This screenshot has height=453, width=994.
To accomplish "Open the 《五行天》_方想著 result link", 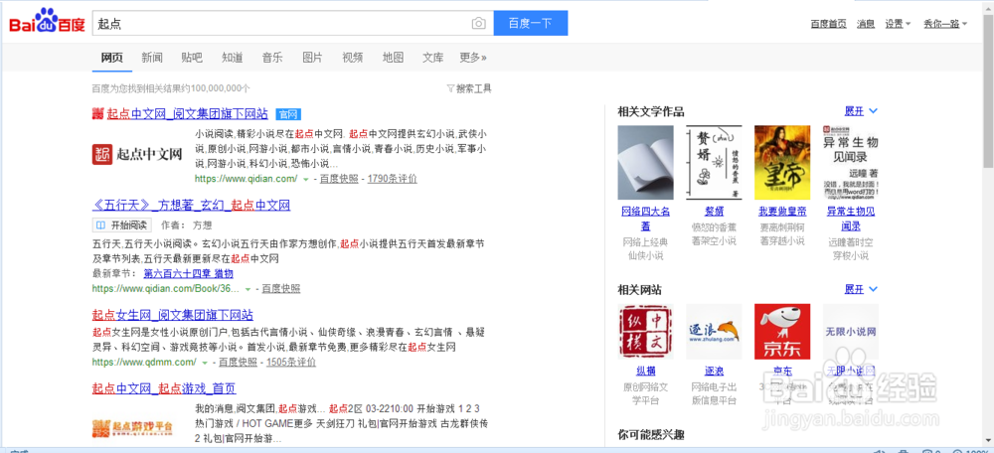I will point(192,206).
